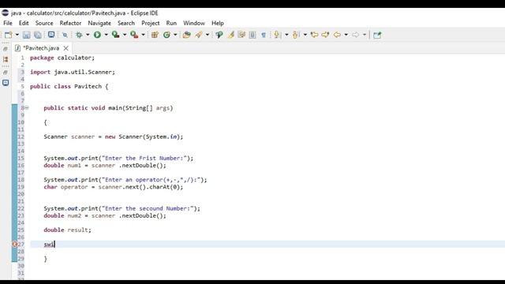Expand the Forward history dropdown arrow
This screenshot has height=284, width=505.
pyautogui.click(x=365, y=35)
